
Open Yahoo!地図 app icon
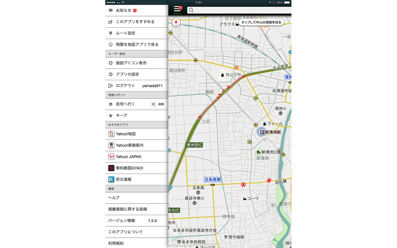(111, 134)
